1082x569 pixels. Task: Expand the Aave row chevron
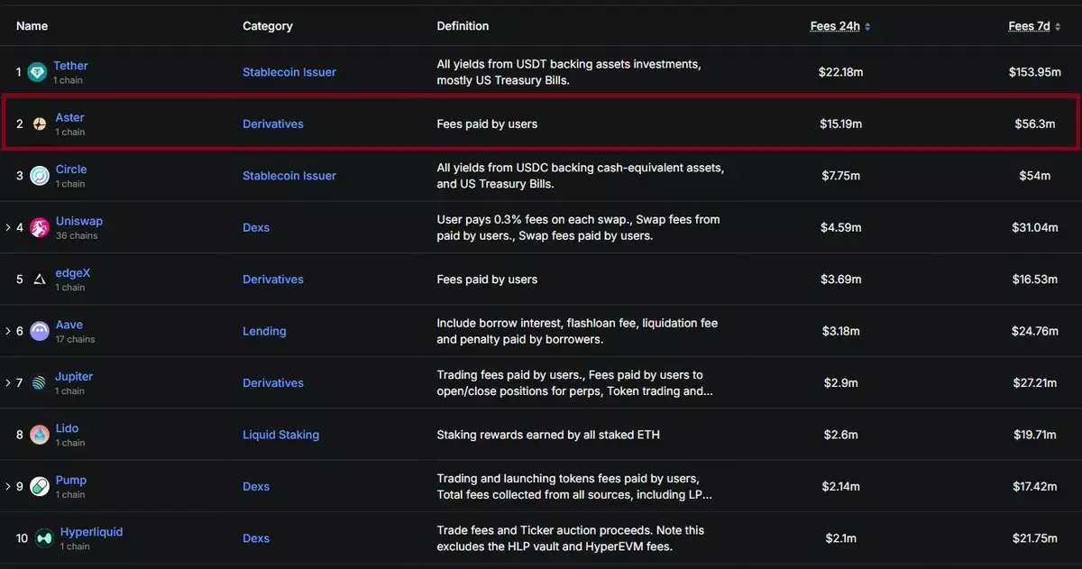(8, 331)
